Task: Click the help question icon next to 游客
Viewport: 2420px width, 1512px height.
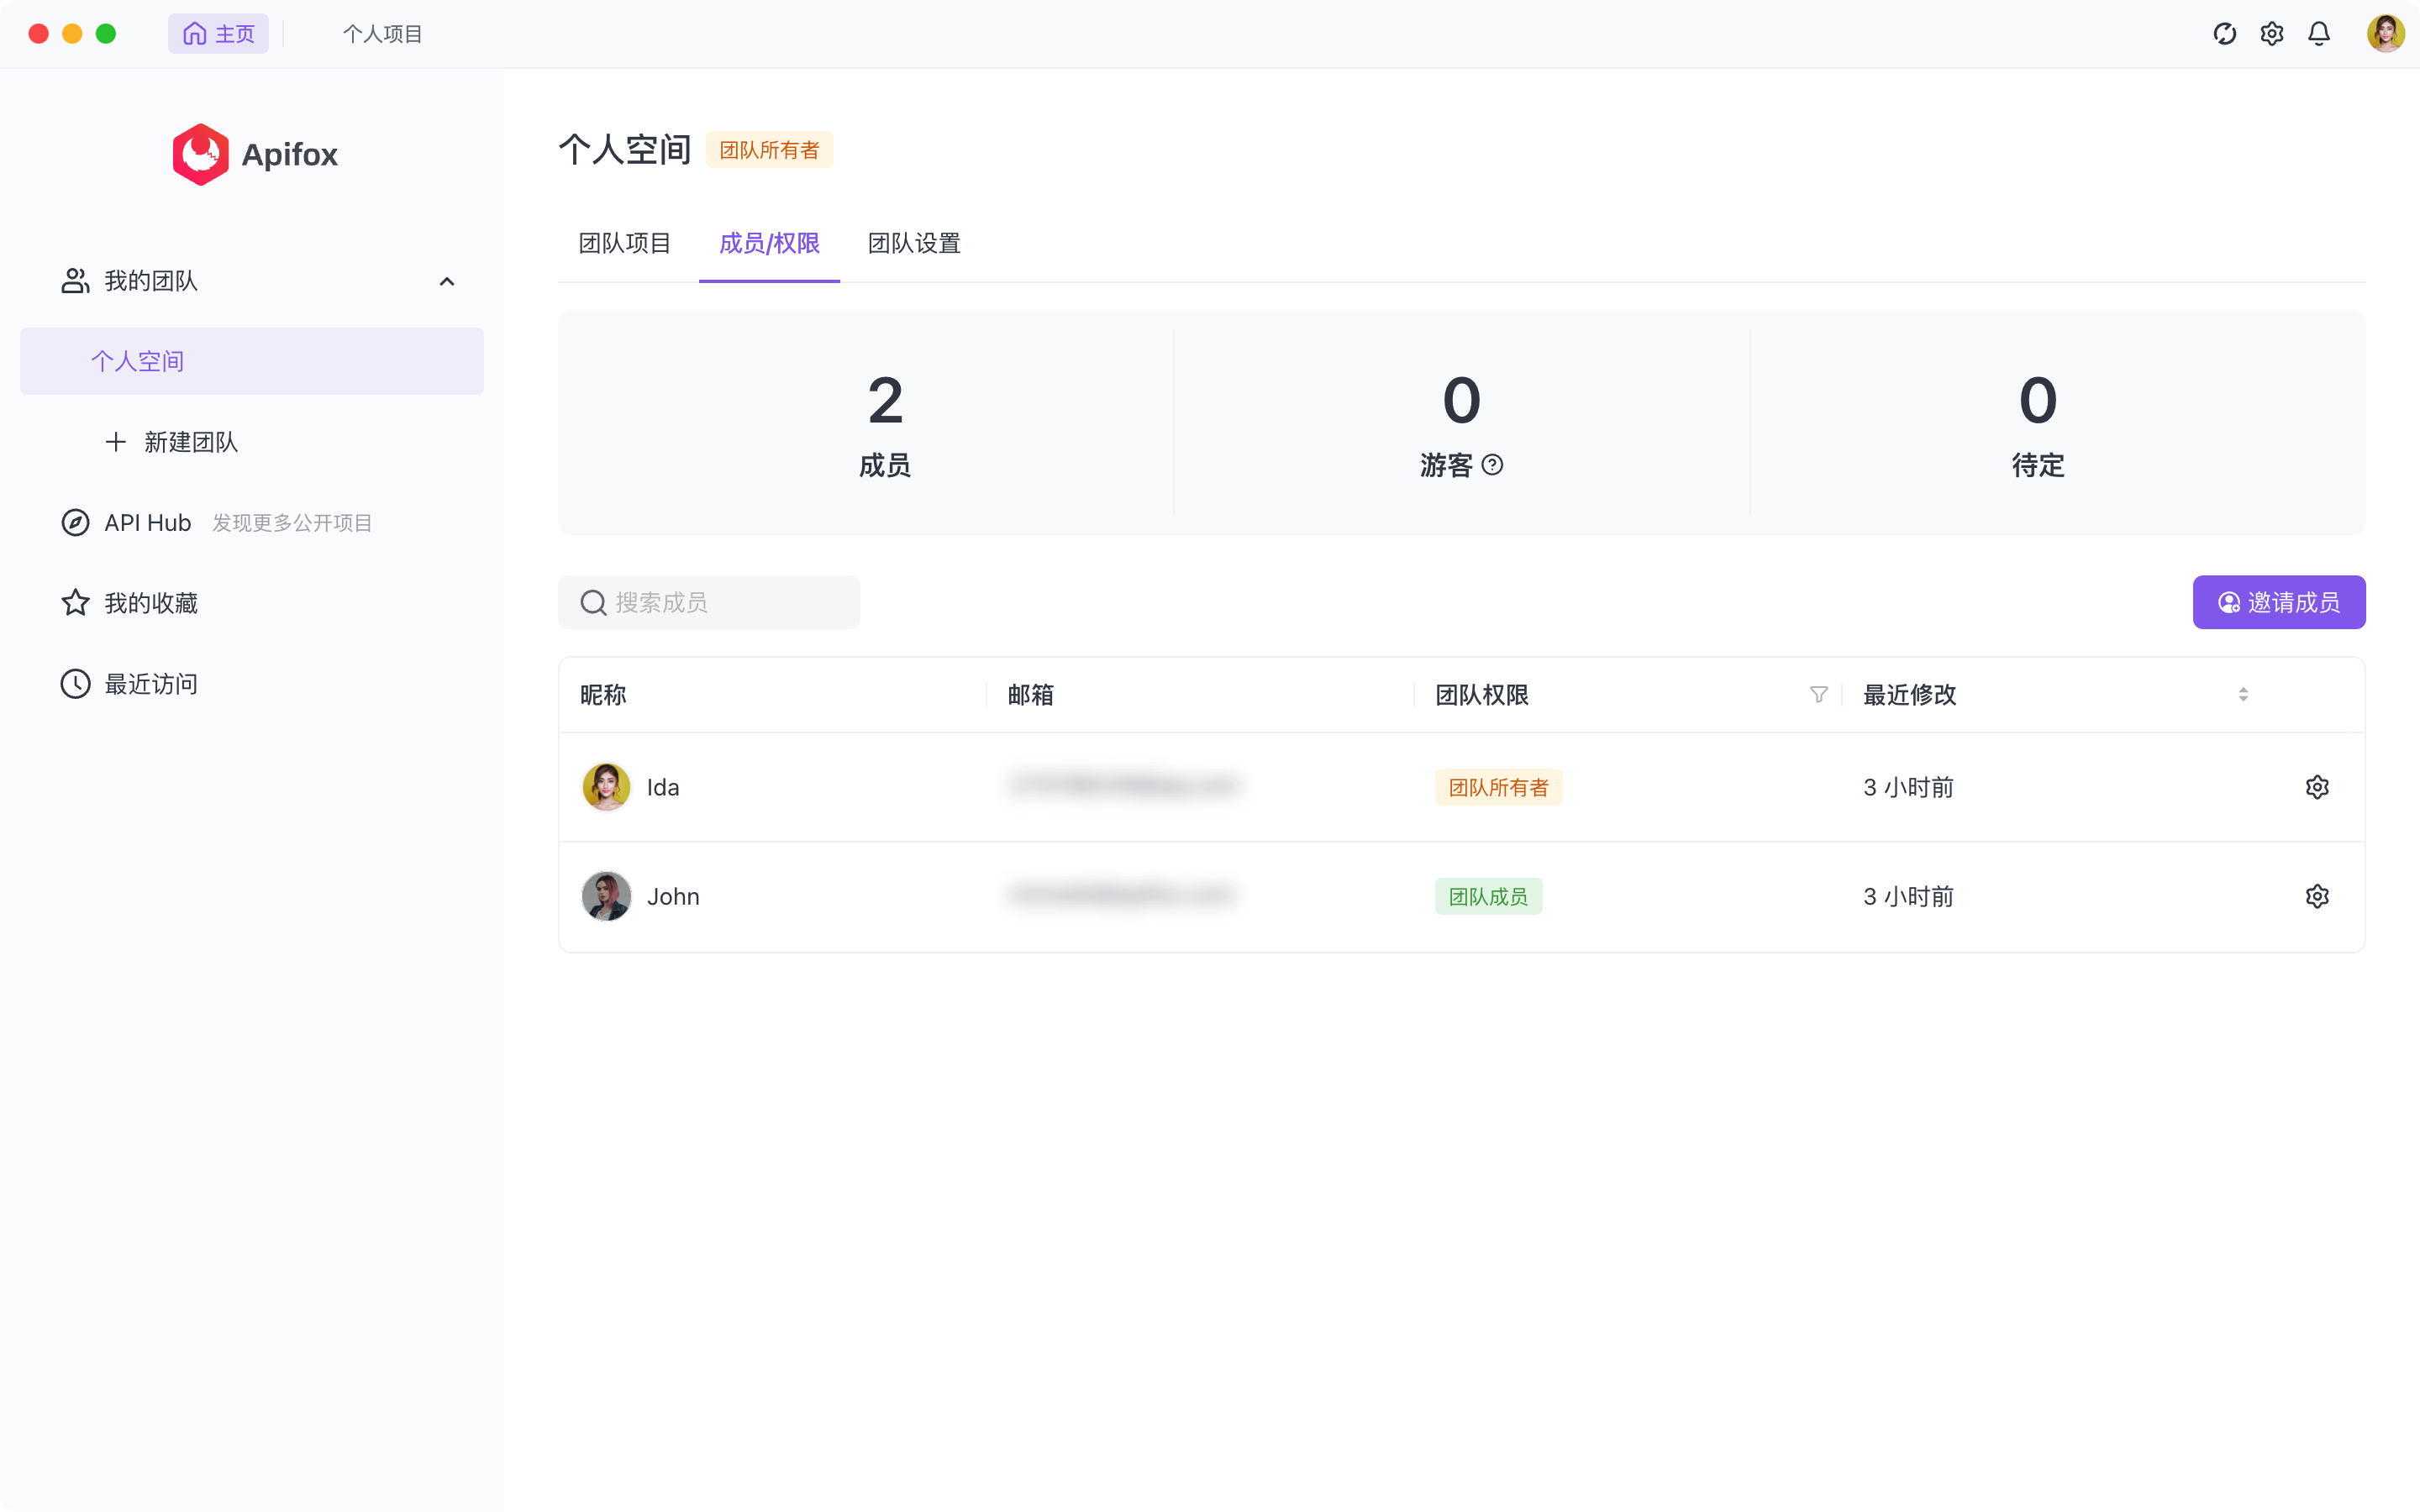Action: [x=1492, y=465]
